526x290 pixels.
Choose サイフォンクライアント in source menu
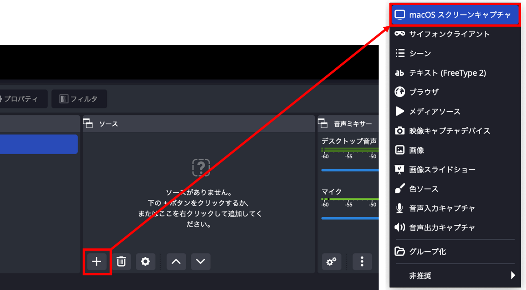point(455,34)
